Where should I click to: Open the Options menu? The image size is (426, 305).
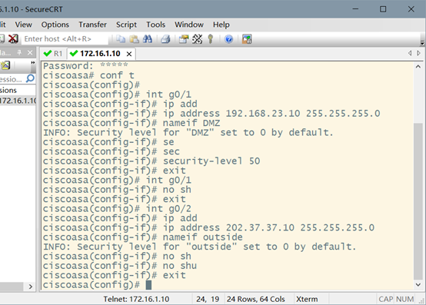[55, 25]
